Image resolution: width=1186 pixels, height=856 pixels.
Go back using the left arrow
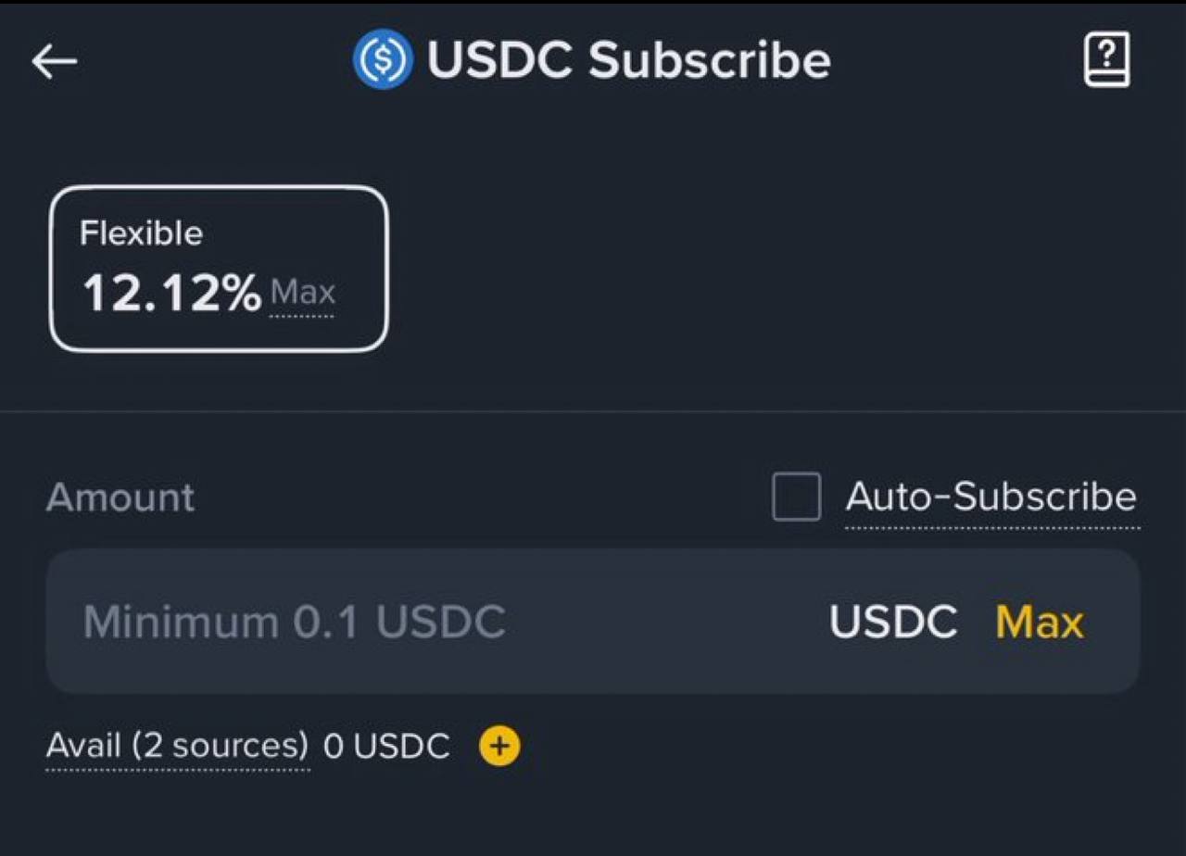tap(55, 62)
